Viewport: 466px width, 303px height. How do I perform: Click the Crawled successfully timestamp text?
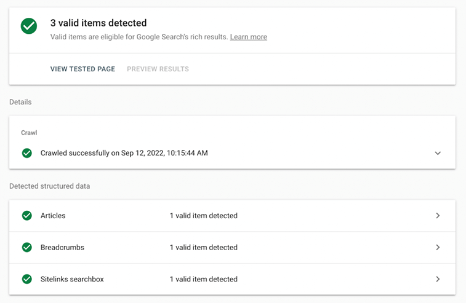pyautogui.click(x=124, y=153)
